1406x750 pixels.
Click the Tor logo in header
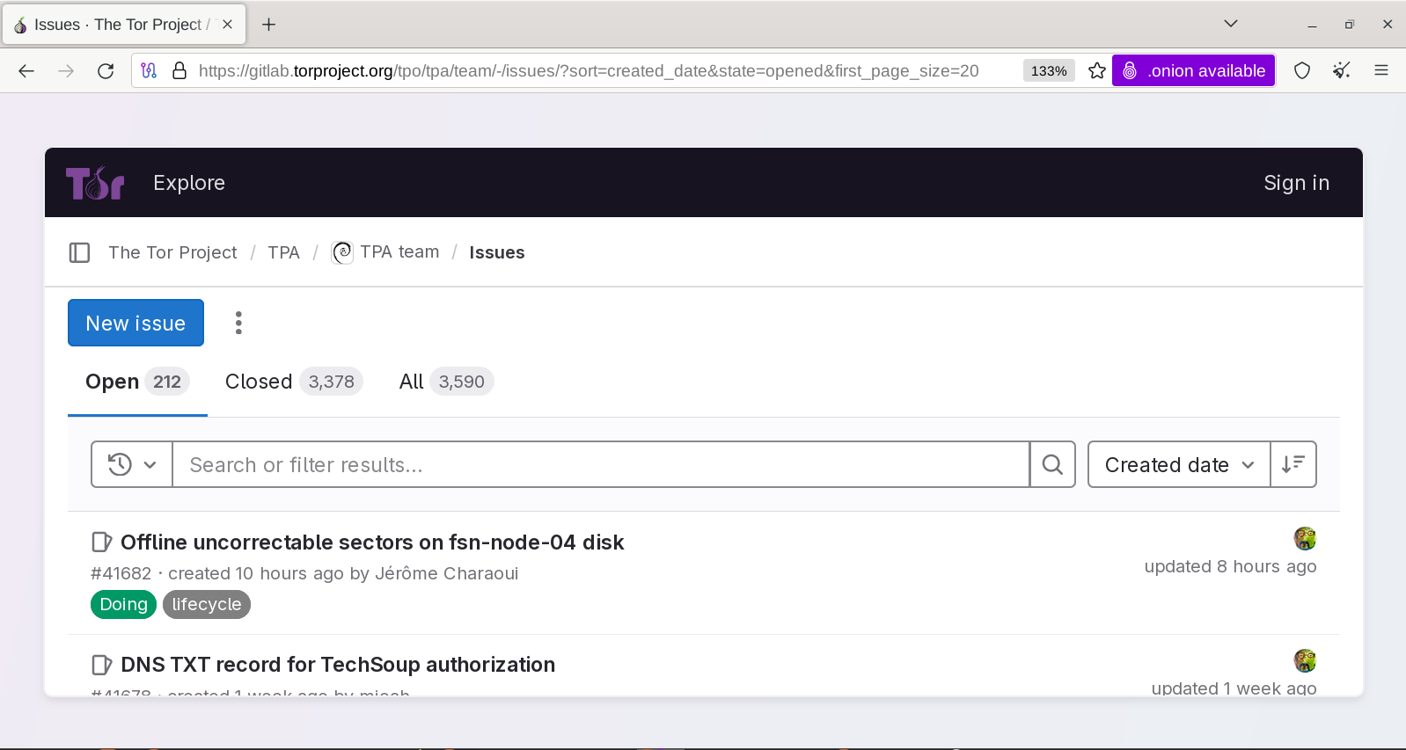click(x=95, y=183)
